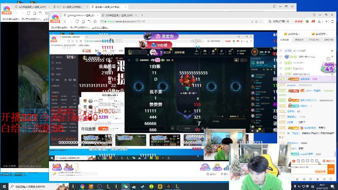Go back in the front Douyu browser window
The height and width of the screenshot is (190, 338).
tap(65, 22)
